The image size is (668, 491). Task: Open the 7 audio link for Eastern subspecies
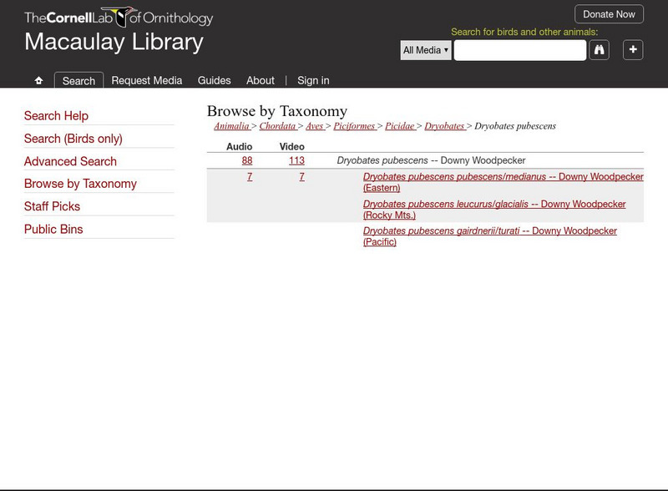point(250,176)
